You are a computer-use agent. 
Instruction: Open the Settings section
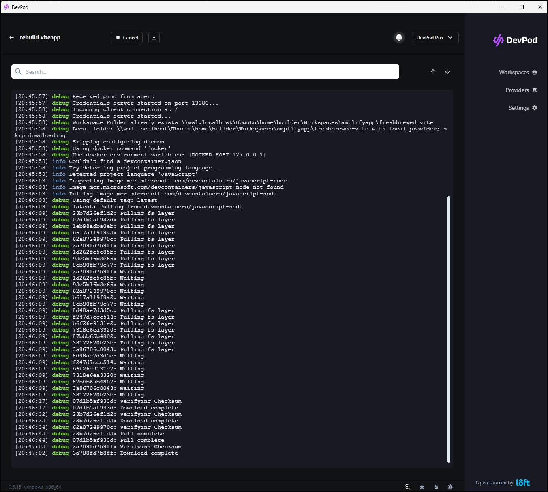point(522,108)
